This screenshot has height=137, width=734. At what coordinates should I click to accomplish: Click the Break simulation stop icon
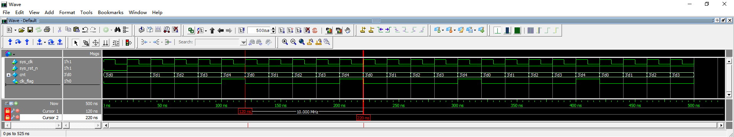(x=315, y=30)
